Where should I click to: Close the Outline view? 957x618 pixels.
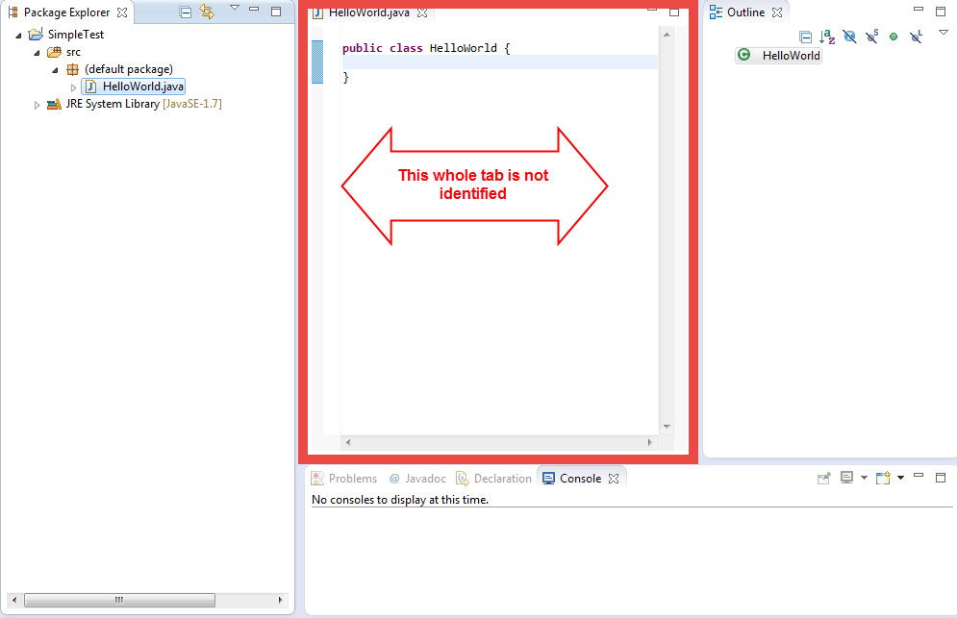(x=777, y=12)
